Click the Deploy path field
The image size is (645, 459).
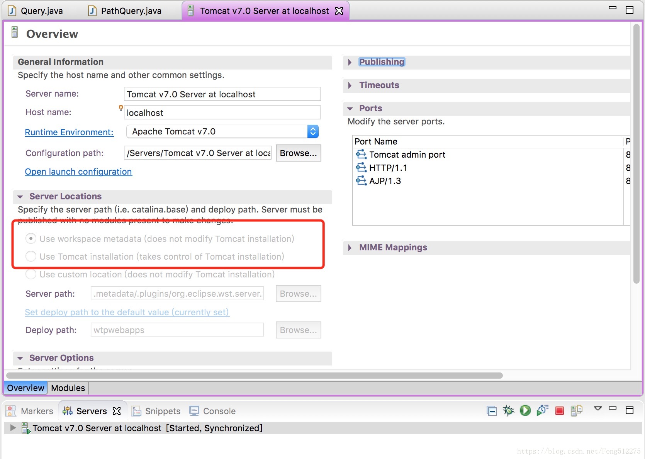pyautogui.click(x=177, y=330)
